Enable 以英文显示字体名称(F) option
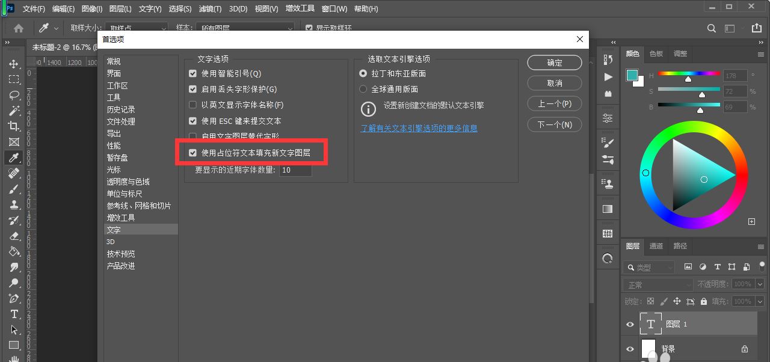This screenshot has width=770, height=362. [192, 105]
